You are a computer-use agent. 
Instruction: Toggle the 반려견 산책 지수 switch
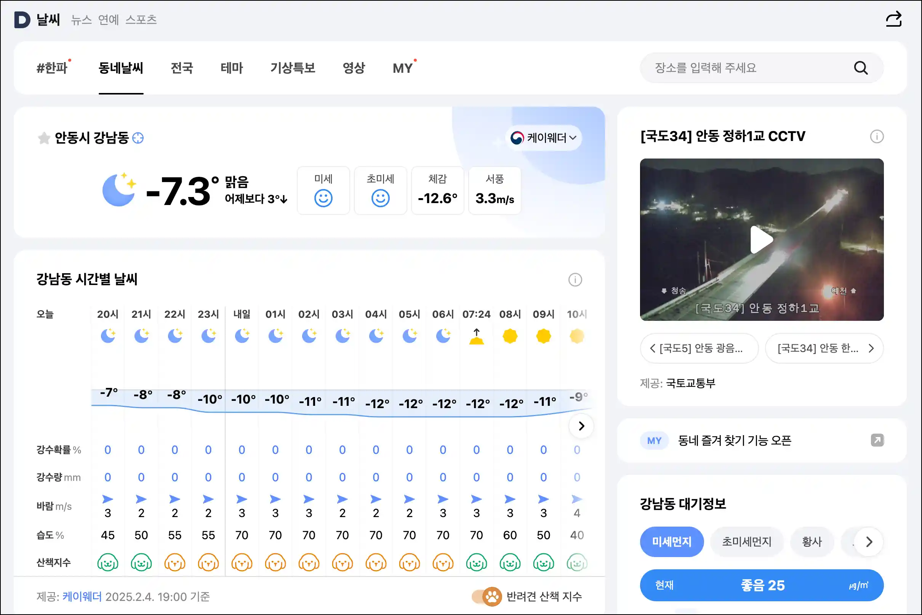click(486, 597)
